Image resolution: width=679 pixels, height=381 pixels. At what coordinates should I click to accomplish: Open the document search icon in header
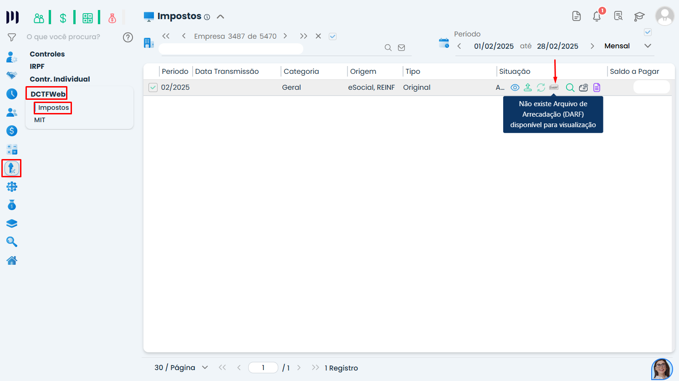pos(618,16)
